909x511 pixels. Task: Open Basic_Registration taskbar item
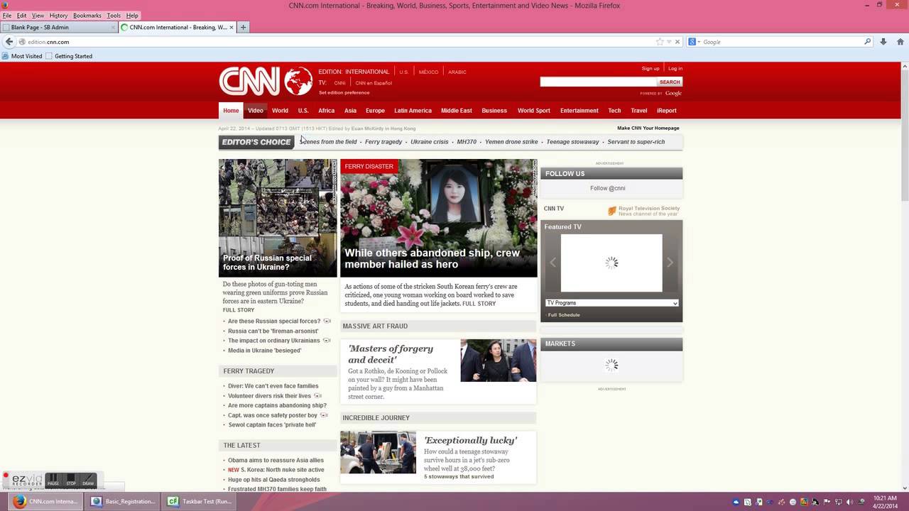point(123,501)
